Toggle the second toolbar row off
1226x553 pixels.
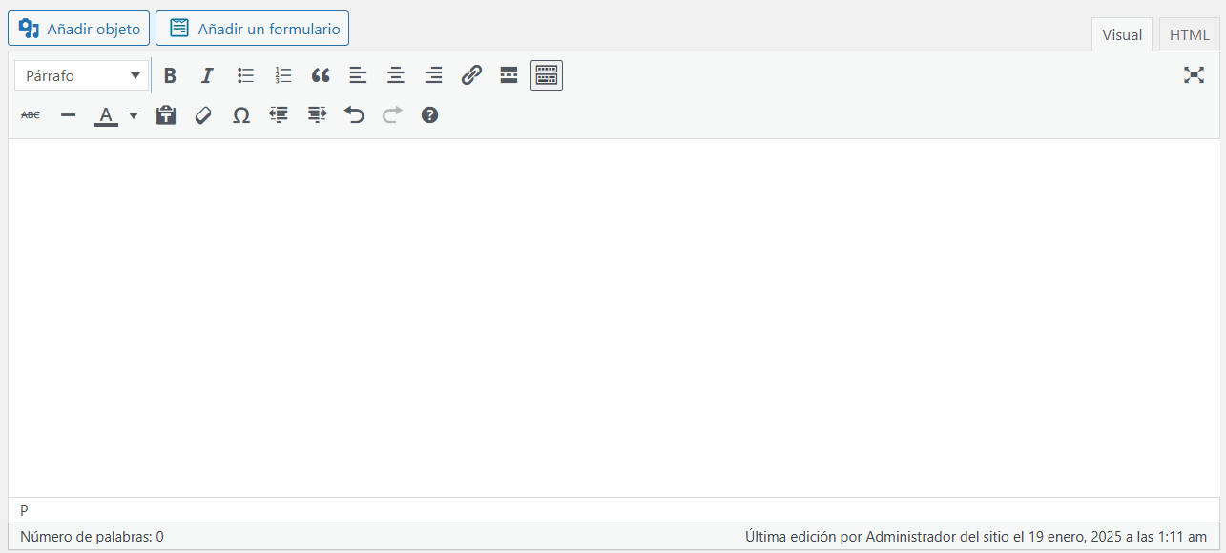tap(547, 76)
